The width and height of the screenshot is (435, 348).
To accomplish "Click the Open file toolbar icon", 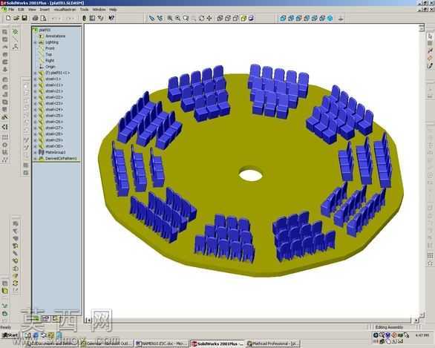I will (x=16, y=18).
